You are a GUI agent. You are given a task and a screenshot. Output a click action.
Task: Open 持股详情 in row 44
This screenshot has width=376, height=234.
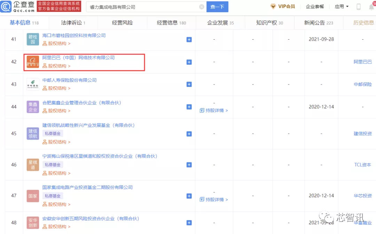pos(214,111)
